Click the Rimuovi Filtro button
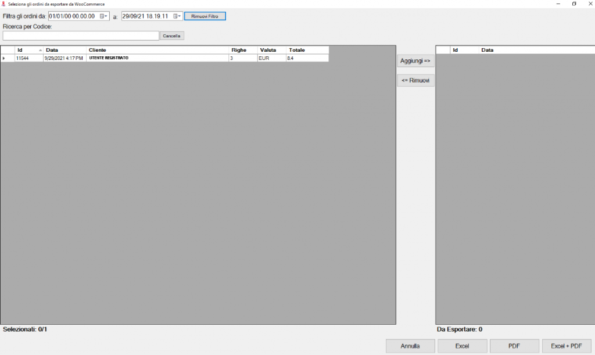595x355 pixels. tap(205, 16)
